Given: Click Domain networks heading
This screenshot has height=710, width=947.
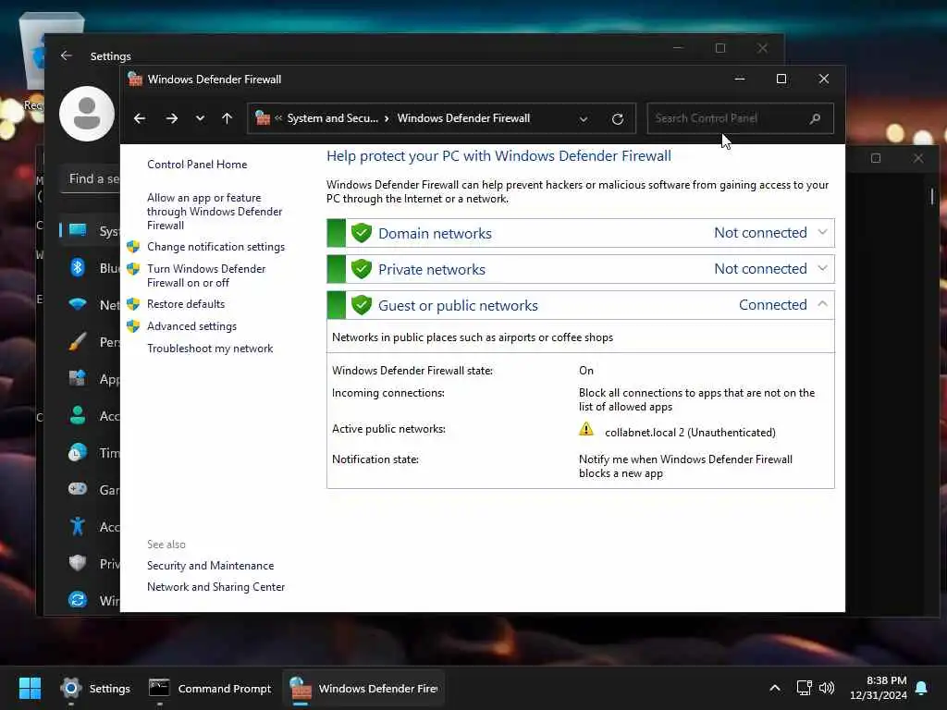Looking at the screenshot, I should pyautogui.click(x=435, y=234).
